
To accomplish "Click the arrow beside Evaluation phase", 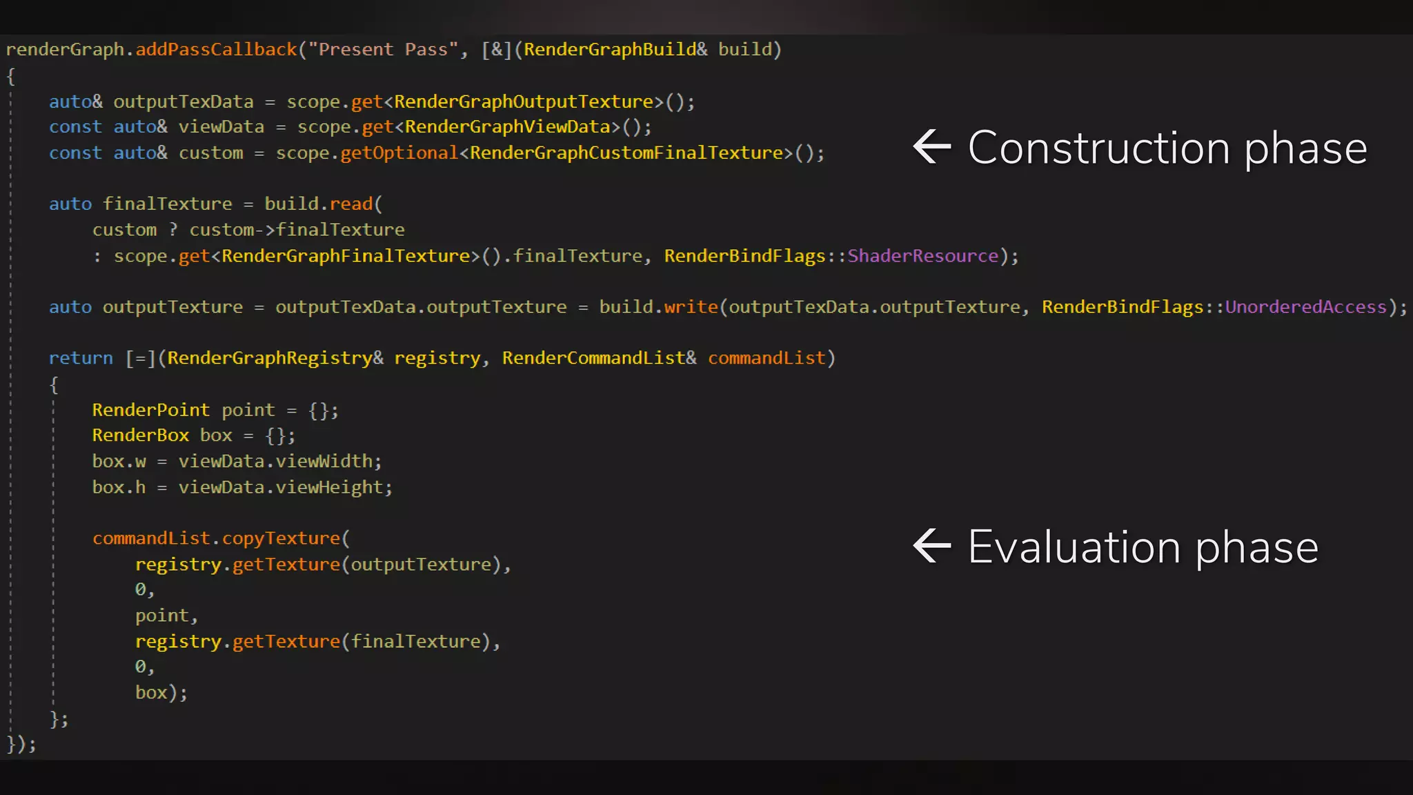I will [x=931, y=546].
